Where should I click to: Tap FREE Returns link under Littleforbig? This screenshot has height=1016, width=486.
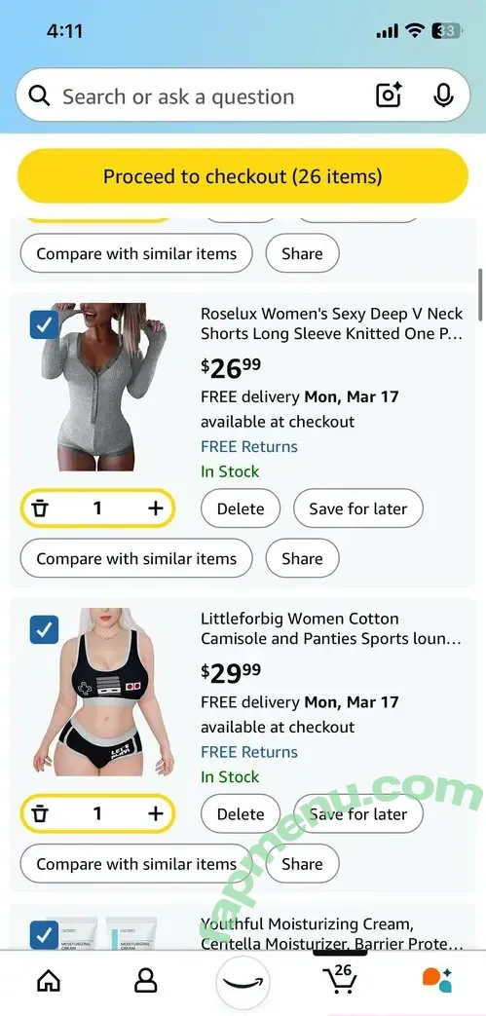click(248, 752)
